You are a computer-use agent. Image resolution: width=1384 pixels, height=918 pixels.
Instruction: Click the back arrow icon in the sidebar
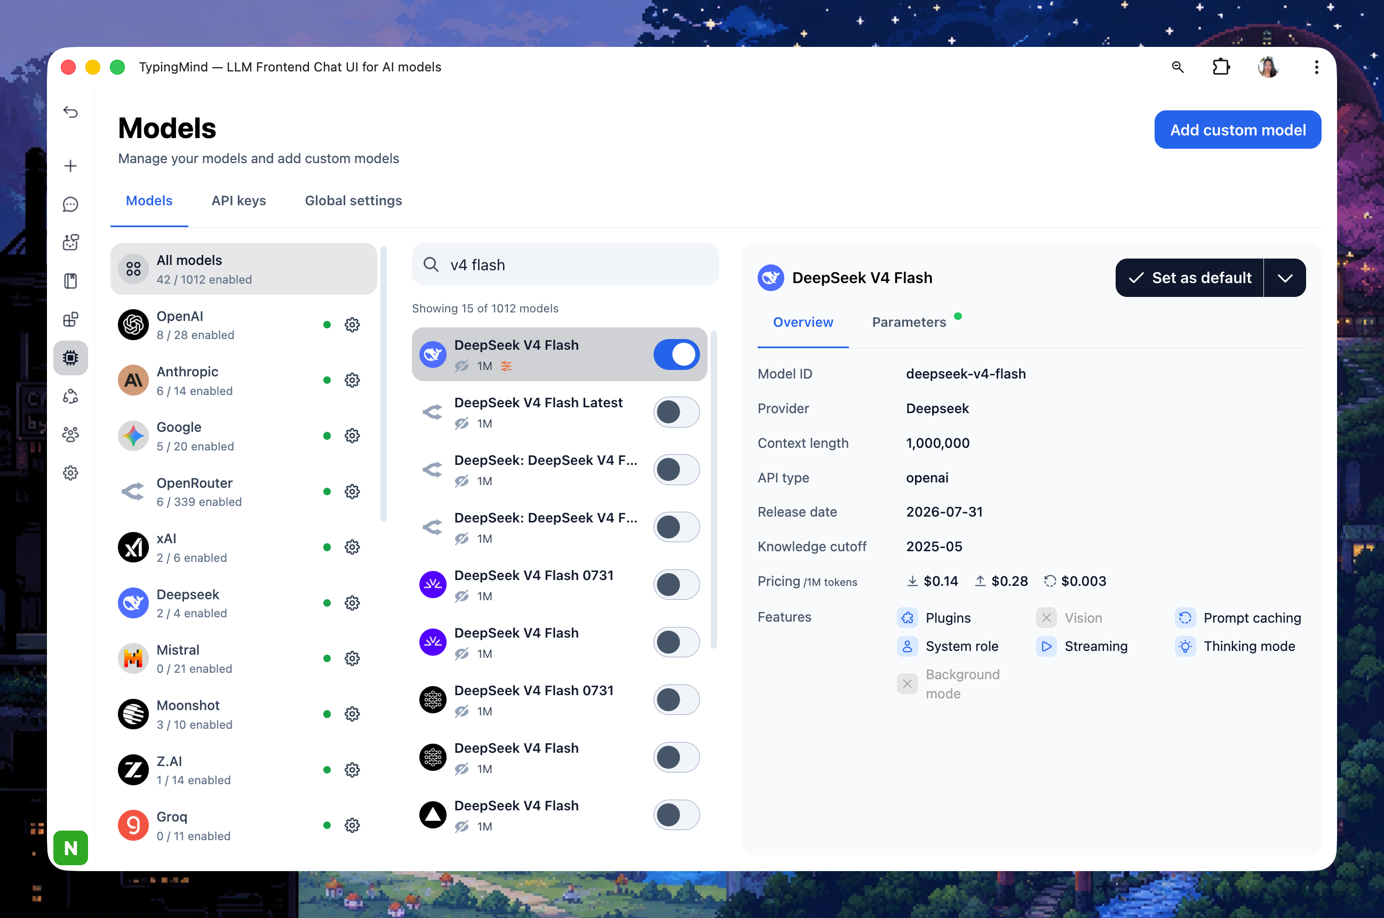pyautogui.click(x=70, y=111)
